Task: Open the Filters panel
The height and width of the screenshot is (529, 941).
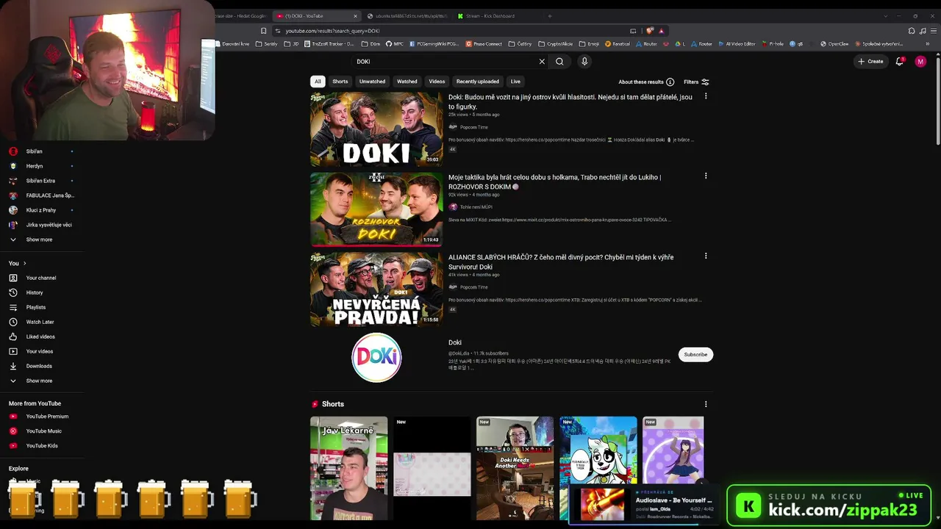Action: click(x=696, y=82)
